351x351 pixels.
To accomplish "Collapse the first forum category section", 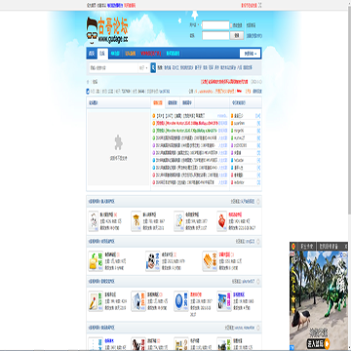I will 258,202.
